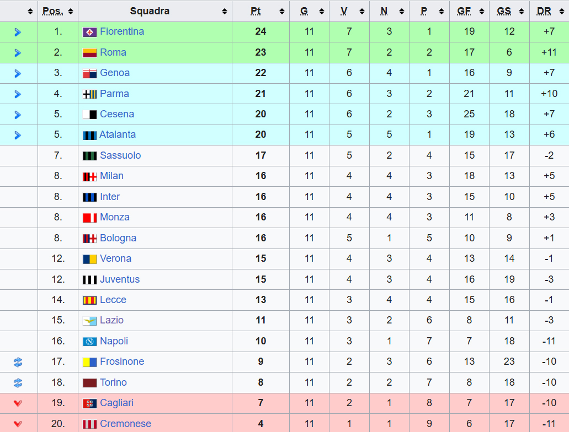The height and width of the screenshot is (432, 569).
Task: Open the Juventus team link
Action: point(120,279)
